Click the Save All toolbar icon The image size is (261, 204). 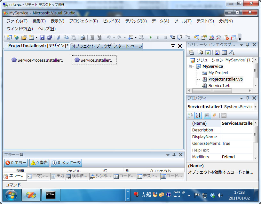[x=50, y=37]
